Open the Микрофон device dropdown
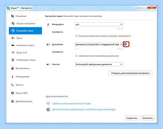163x129 pixels. (99, 24)
